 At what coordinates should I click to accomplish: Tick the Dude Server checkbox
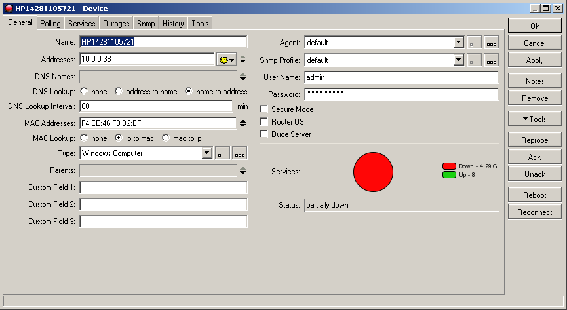click(264, 134)
